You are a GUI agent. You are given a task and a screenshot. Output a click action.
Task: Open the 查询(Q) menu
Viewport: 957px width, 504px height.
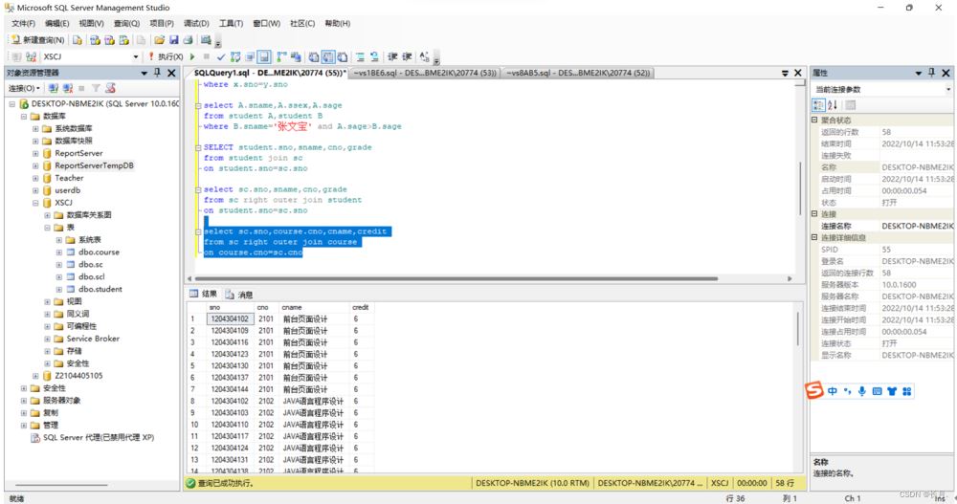point(125,23)
